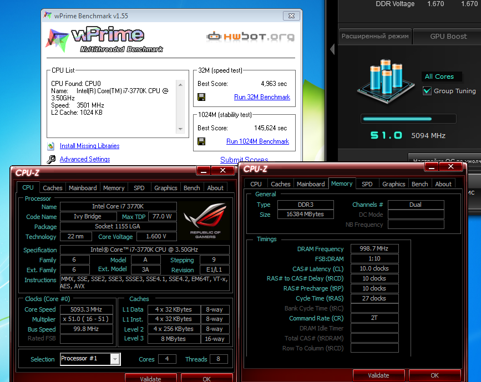This screenshot has height=382, width=481.
Task: Click Validate in right CPU-Z window
Action: click(378, 375)
